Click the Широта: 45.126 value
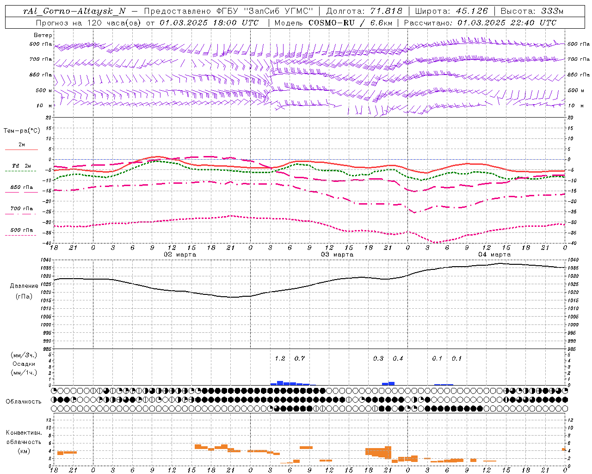Image resolution: width=592 pixels, height=474 pixels. tap(451, 11)
